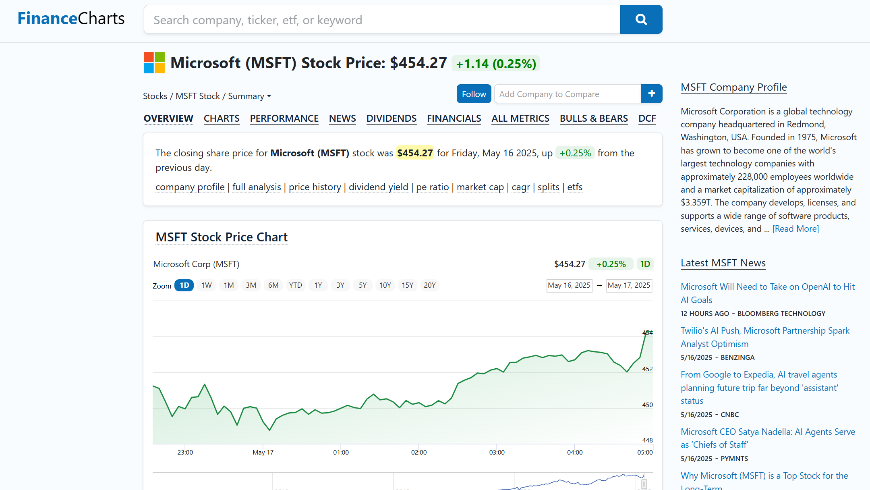Viewport: 870px width, 490px height.
Task: Switch to the OVERVIEW tab
Action: (168, 118)
